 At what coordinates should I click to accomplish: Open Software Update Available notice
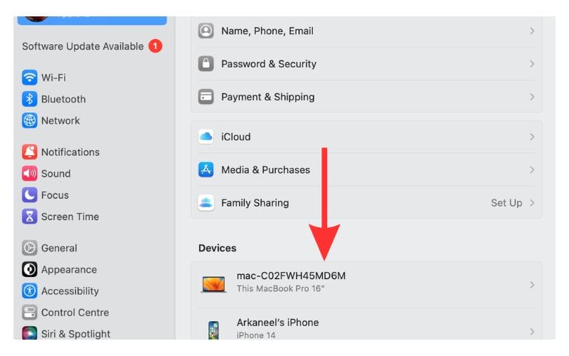(83, 46)
